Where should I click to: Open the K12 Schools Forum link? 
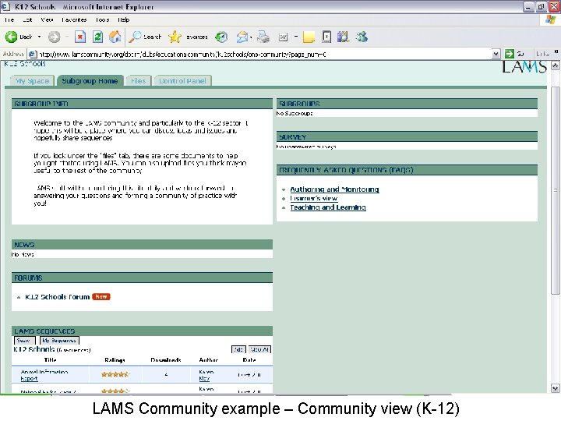(57, 297)
